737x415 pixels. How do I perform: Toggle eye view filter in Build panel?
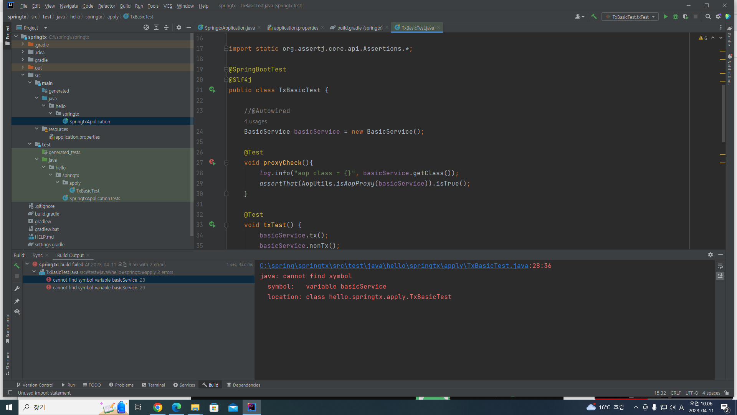click(x=17, y=312)
